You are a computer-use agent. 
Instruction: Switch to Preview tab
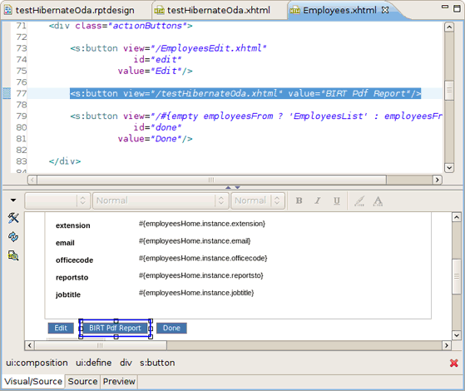point(119,381)
